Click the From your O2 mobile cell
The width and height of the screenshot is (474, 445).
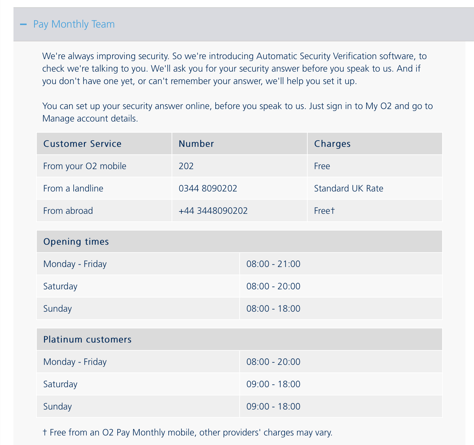pyautogui.click(x=84, y=166)
